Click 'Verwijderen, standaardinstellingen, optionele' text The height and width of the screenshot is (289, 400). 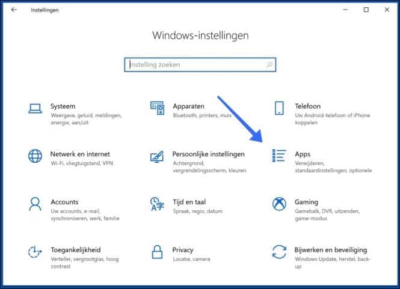[x=333, y=167]
